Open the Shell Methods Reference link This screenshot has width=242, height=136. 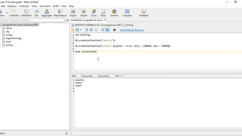pos(132,30)
